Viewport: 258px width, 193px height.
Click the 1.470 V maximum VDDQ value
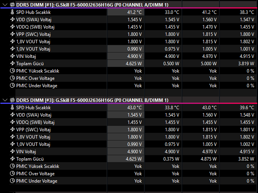[x=209, y=27]
